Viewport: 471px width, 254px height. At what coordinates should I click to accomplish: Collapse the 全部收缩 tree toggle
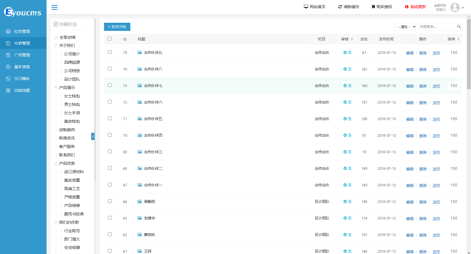coord(56,37)
